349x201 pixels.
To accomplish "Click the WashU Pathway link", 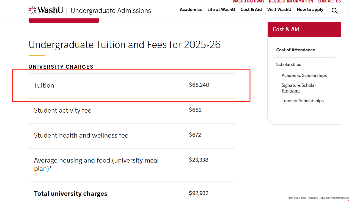I will point(248,2).
